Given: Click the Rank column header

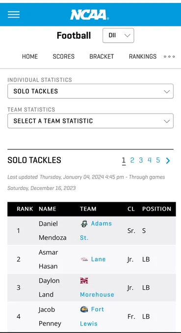Looking at the screenshot, I should click(x=25, y=209).
